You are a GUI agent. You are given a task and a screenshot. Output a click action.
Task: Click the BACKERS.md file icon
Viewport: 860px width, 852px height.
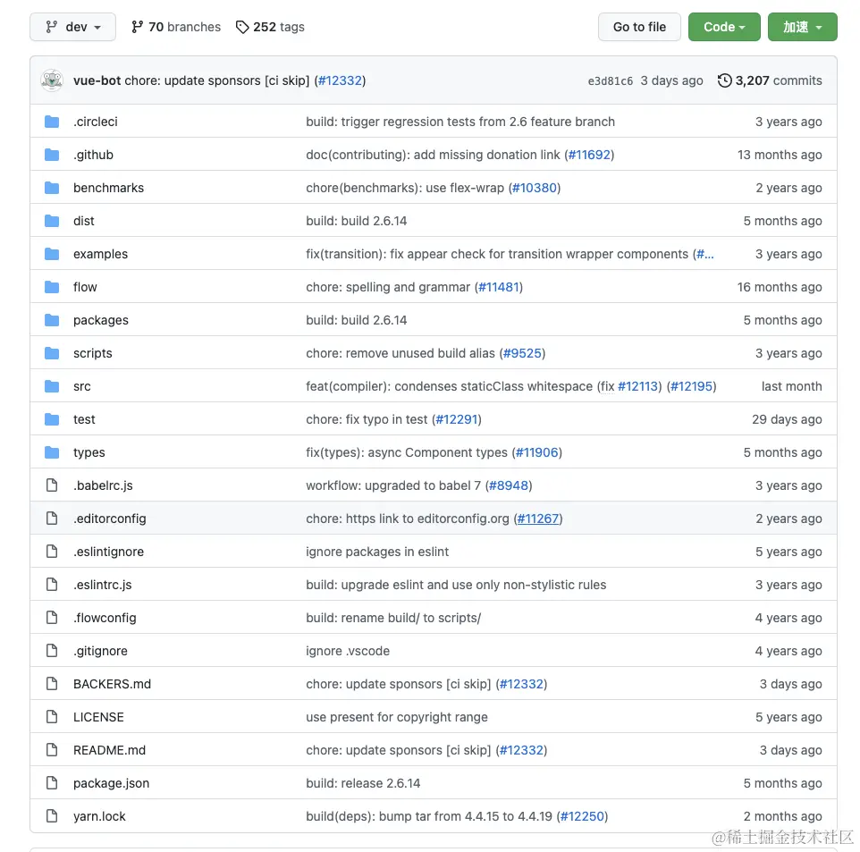pos(52,684)
